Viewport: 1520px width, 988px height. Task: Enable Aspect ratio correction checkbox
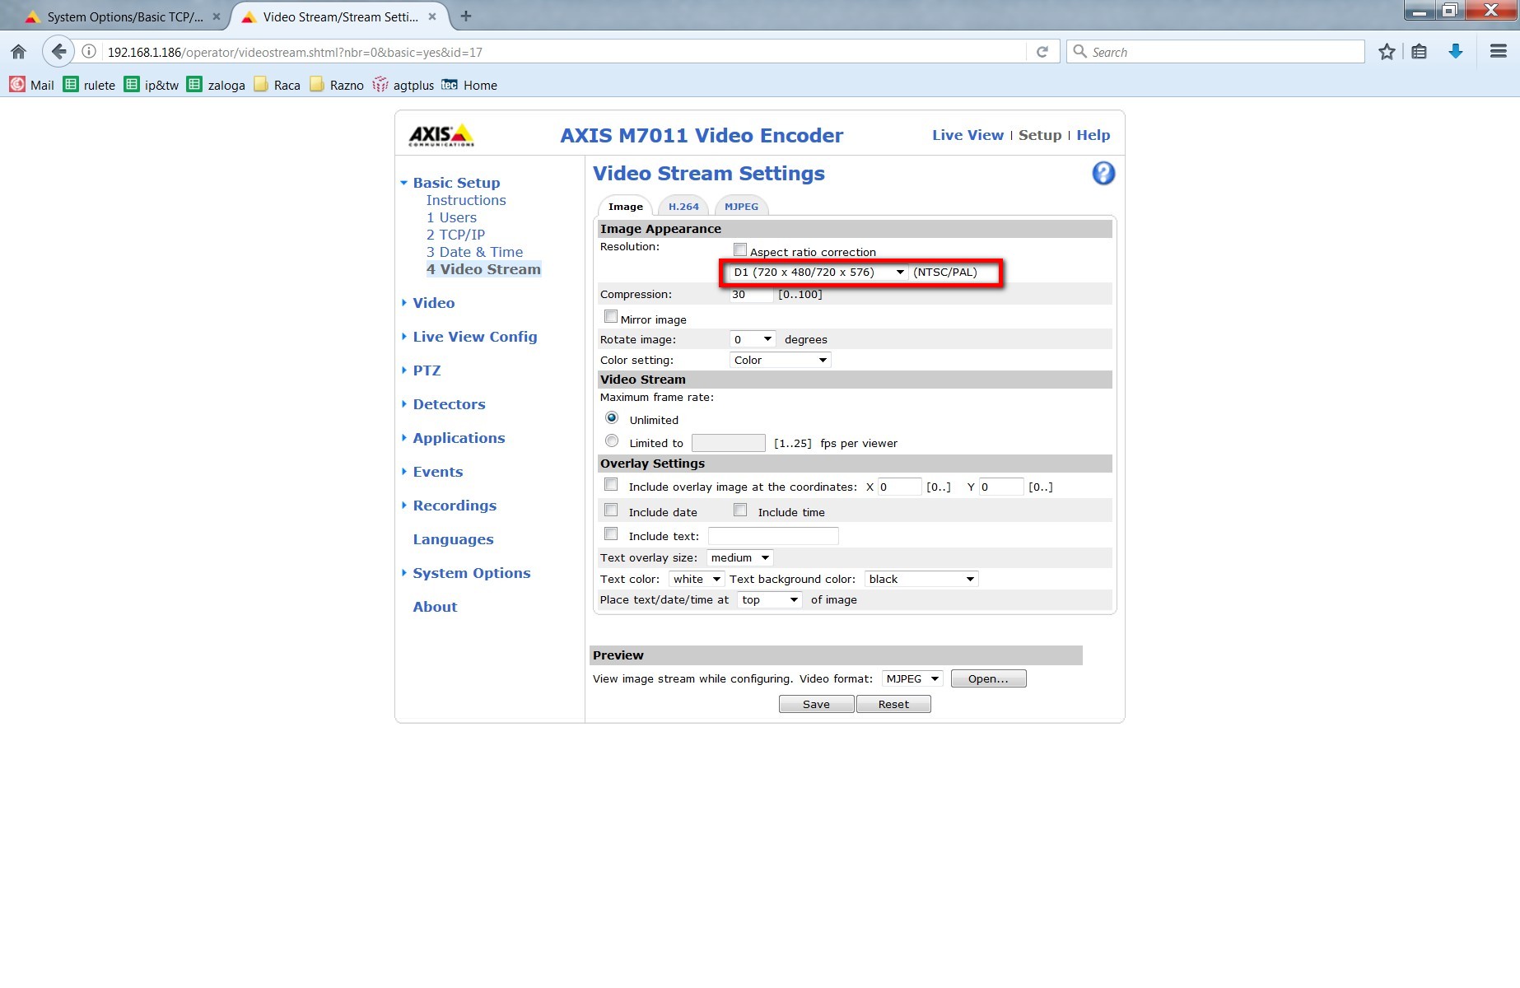740,249
